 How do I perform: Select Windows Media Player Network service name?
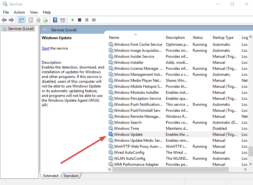(138, 81)
